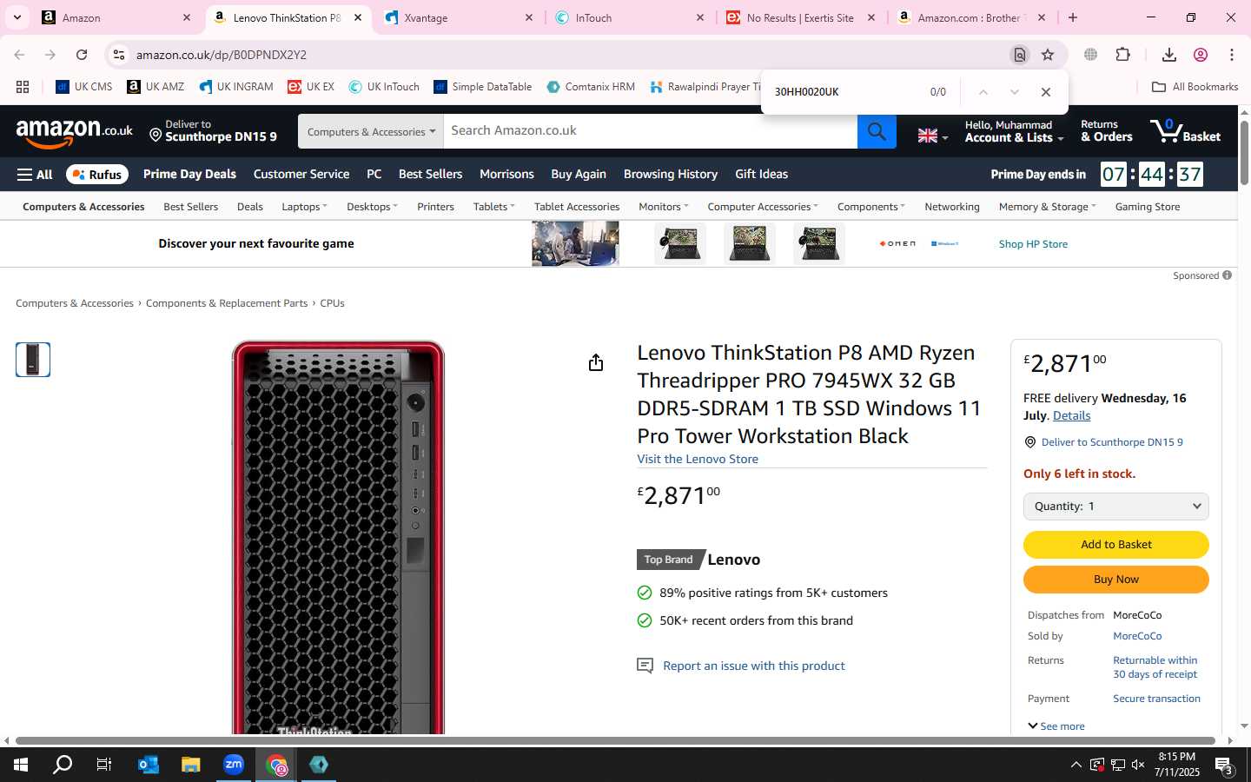Open new tab with plus icon
Image resolution: width=1251 pixels, height=782 pixels.
click(1073, 17)
